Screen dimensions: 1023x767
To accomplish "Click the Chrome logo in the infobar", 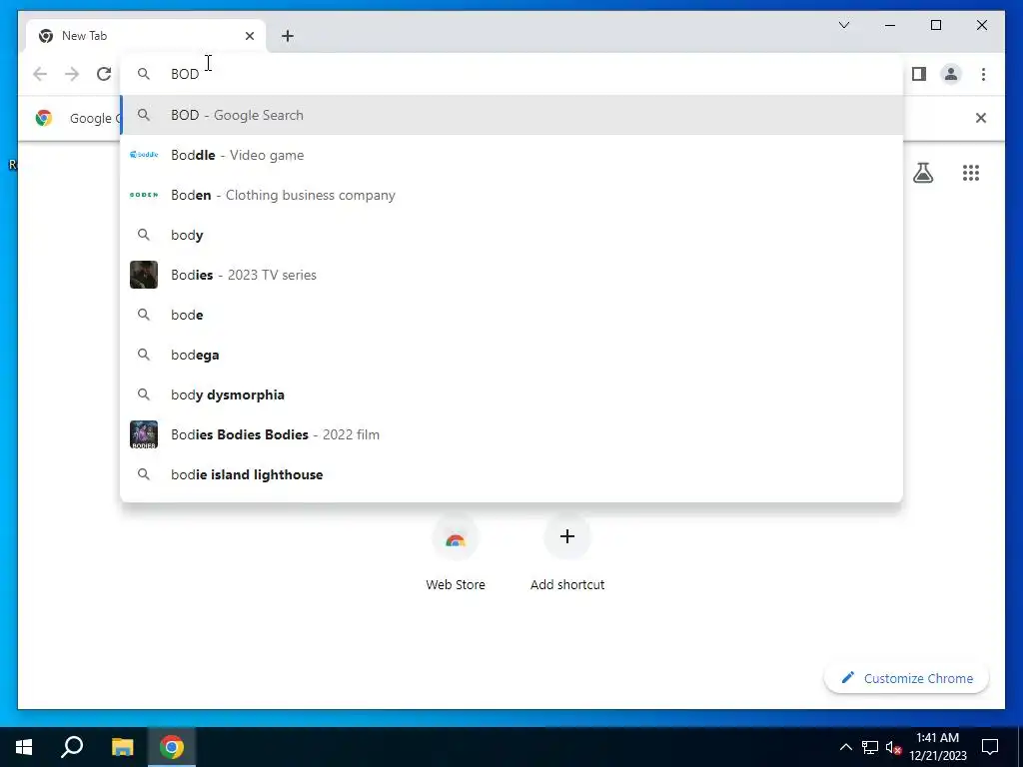I will 44,118.
